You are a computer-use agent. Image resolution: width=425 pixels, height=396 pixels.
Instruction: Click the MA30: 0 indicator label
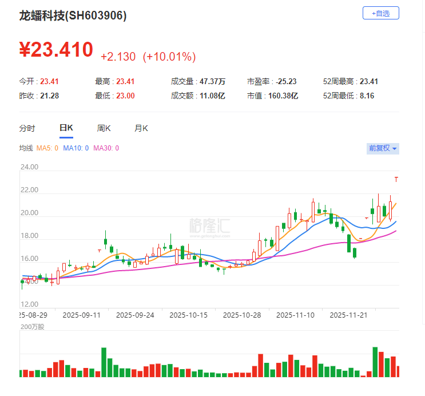pos(106,148)
